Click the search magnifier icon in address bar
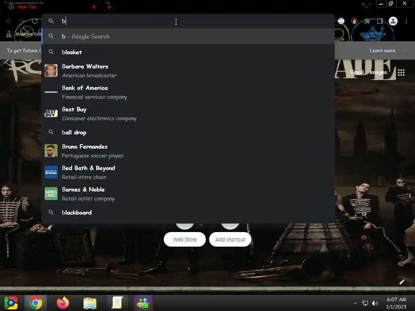Image resolution: width=415 pixels, height=311 pixels. tap(51, 21)
